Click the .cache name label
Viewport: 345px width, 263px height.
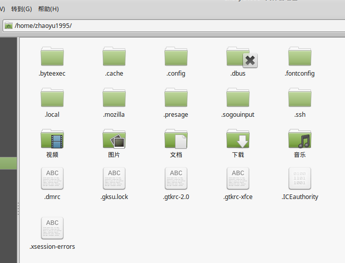click(x=114, y=73)
